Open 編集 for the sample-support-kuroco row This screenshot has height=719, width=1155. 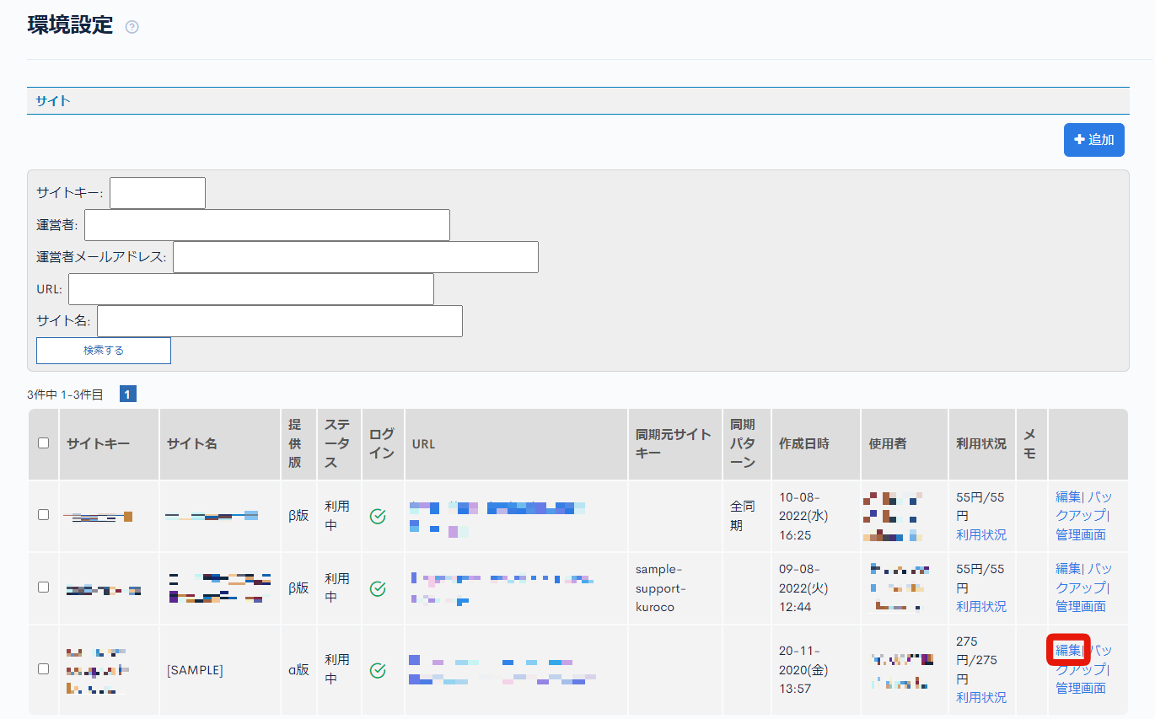(1068, 568)
